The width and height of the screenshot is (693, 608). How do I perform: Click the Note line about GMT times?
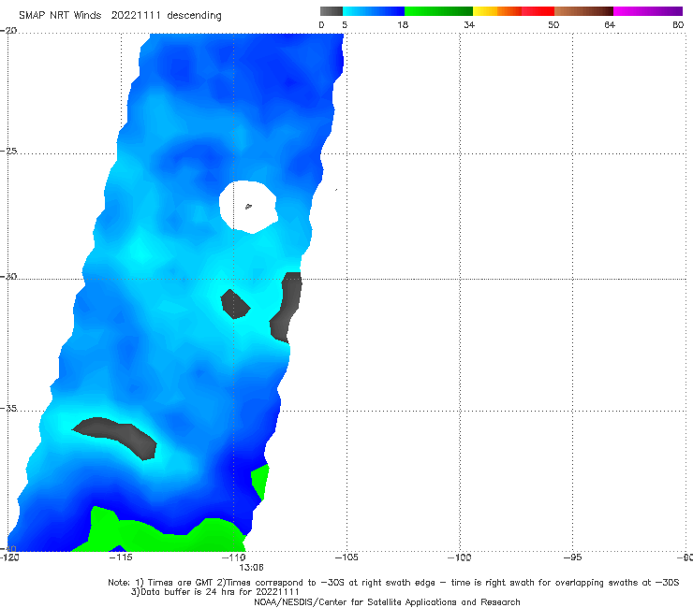coord(393,583)
